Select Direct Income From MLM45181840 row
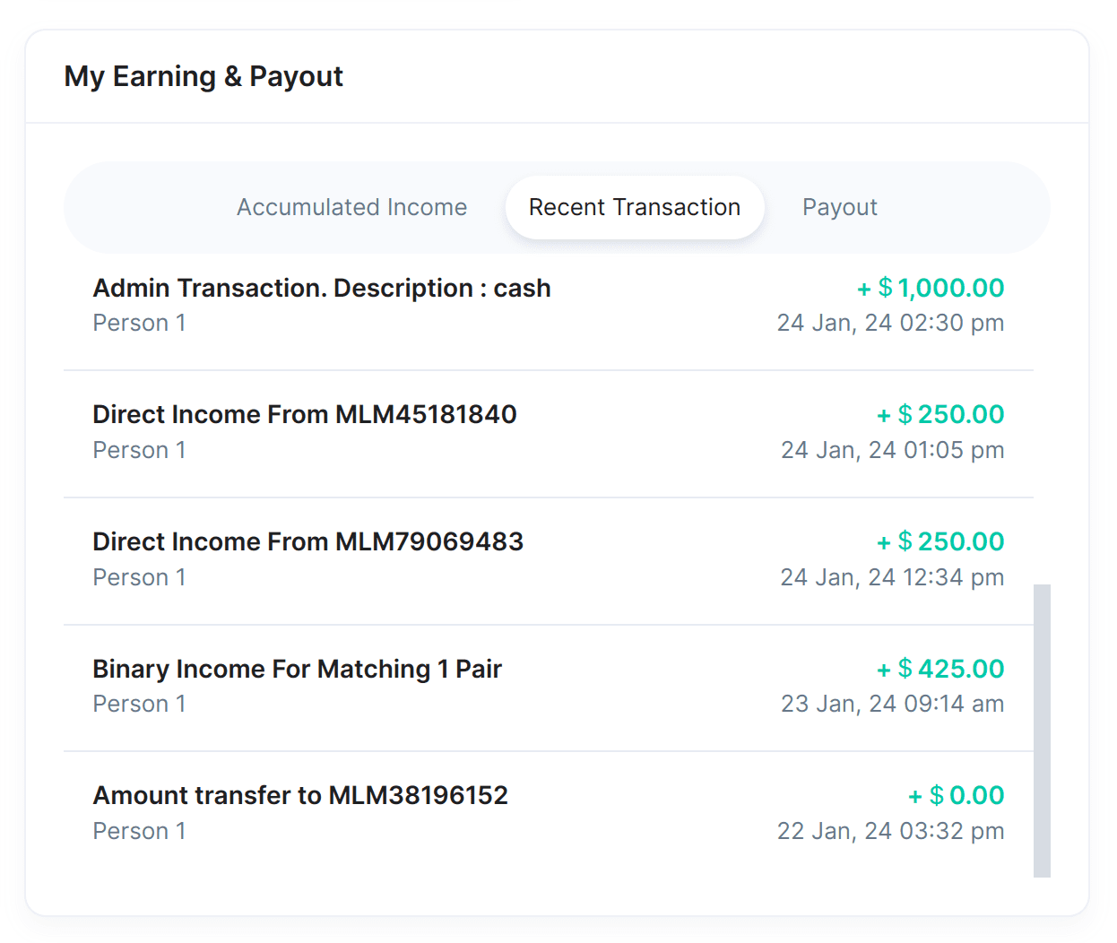The width and height of the screenshot is (1117, 943). point(305,415)
